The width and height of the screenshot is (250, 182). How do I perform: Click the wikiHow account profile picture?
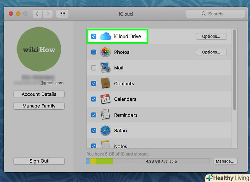tap(39, 49)
